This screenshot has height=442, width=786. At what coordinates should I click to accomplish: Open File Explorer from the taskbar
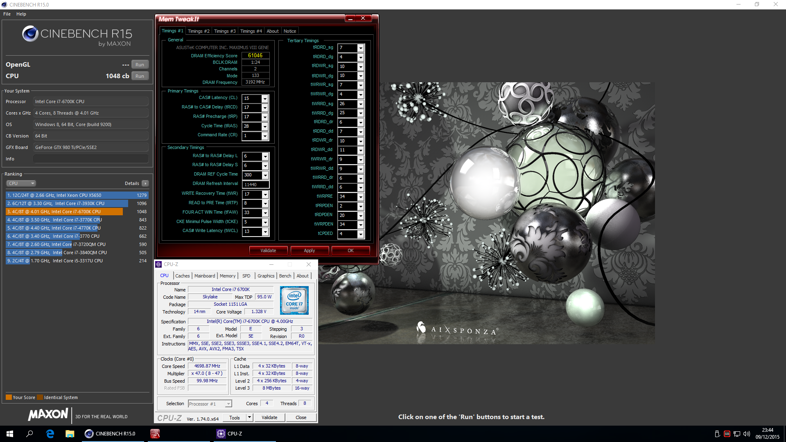pyautogui.click(x=70, y=434)
